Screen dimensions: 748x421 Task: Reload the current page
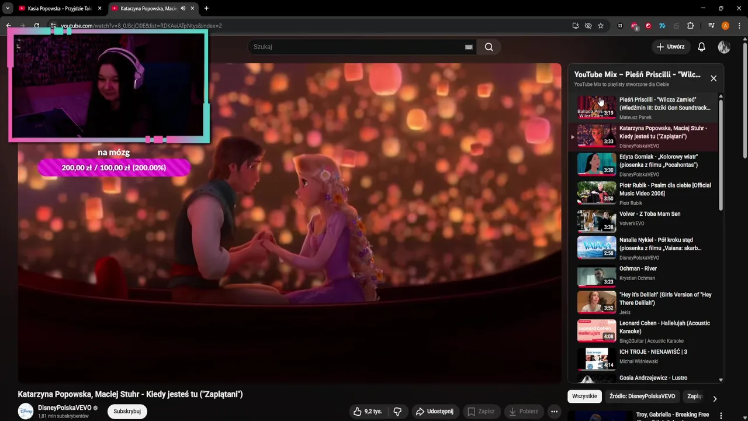click(36, 26)
